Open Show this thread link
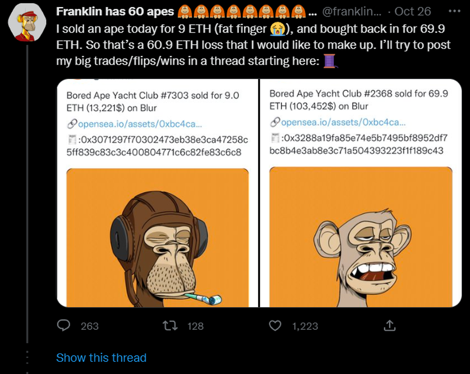Viewport: 470px width, 374px height. [x=101, y=358]
